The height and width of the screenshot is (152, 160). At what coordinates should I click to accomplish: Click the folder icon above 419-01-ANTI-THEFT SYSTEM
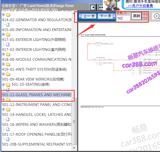[8, 64]
